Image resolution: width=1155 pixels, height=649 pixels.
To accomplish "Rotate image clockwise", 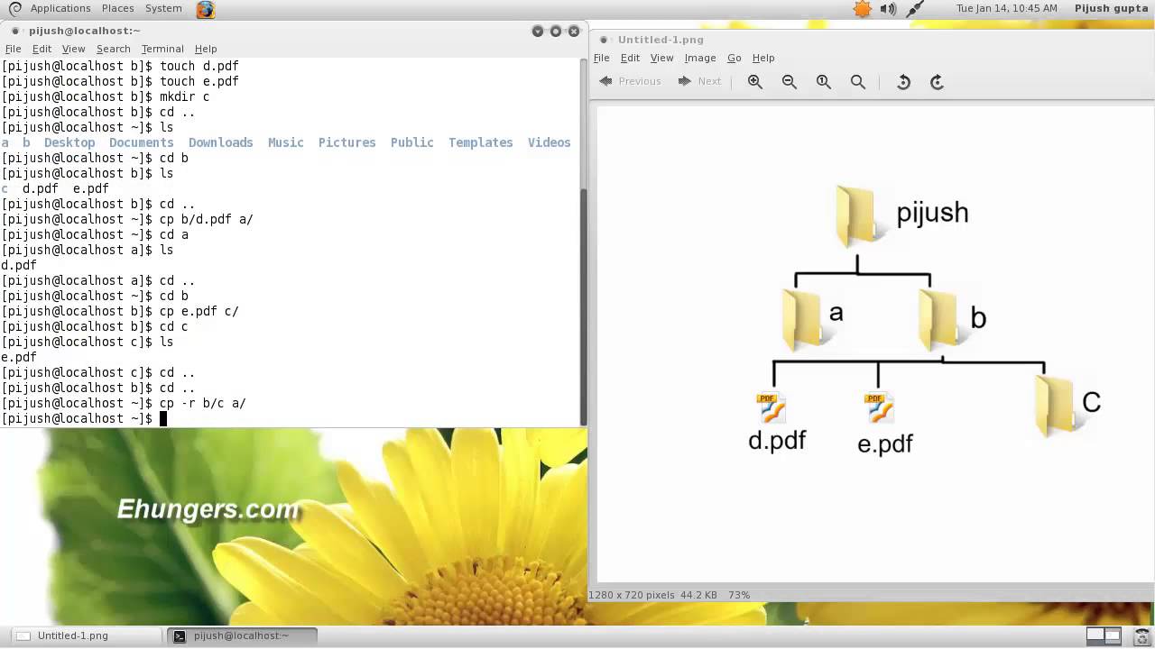I will 938,82.
